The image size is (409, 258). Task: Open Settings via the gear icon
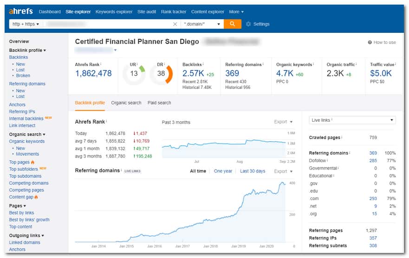pyautogui.click(x=248, y=24)
